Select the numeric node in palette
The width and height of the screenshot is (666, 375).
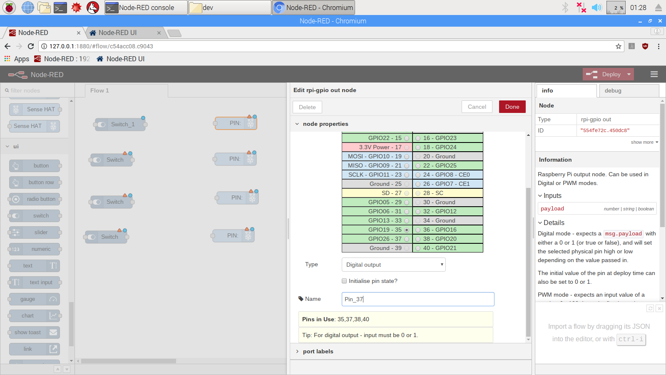click(35, 249)
